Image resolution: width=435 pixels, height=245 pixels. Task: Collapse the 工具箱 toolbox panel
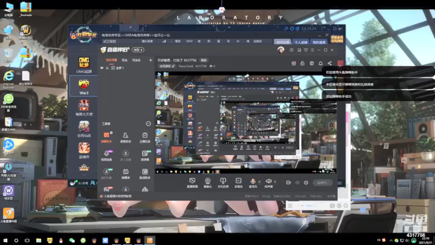tap(148, 124)
